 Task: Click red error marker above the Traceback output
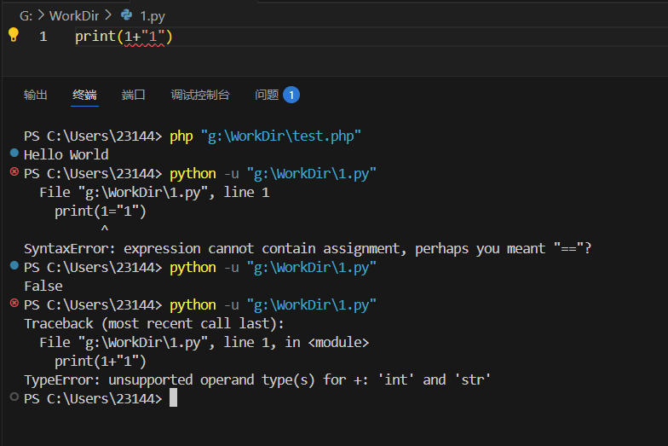pos(14,304)
